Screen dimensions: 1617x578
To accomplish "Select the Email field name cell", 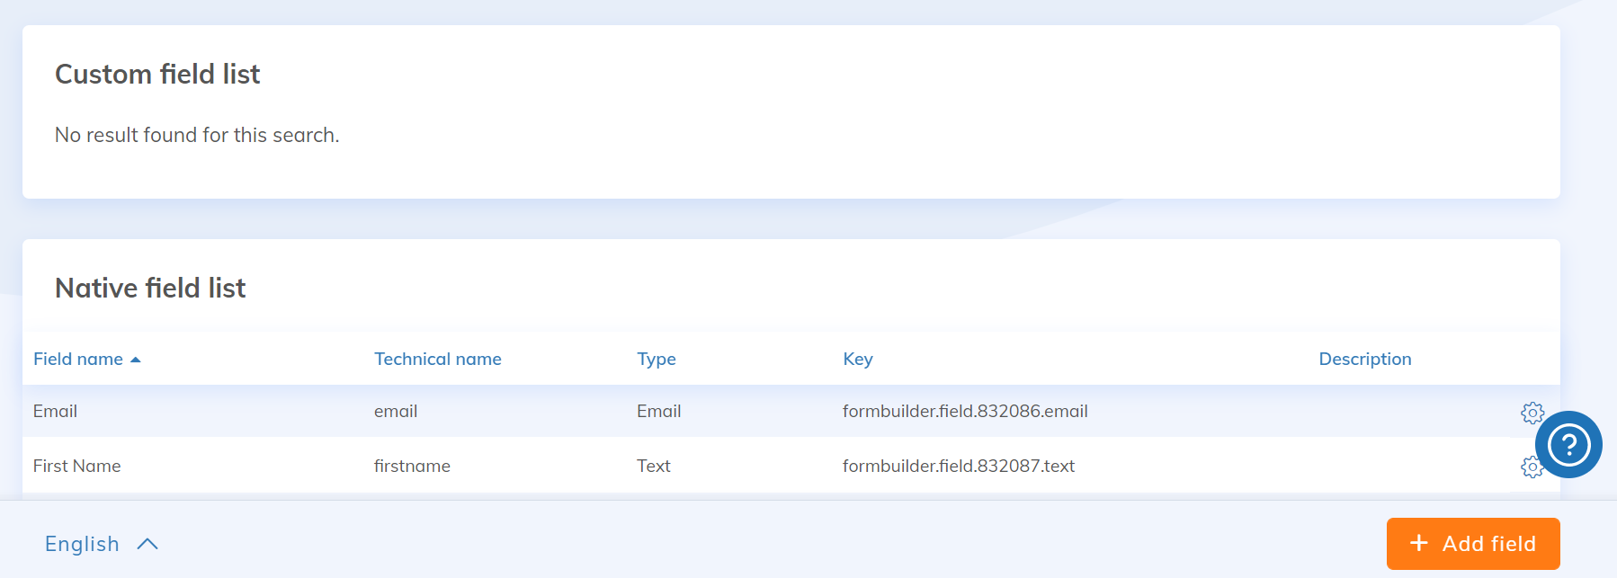I will (x=55, y=411).
